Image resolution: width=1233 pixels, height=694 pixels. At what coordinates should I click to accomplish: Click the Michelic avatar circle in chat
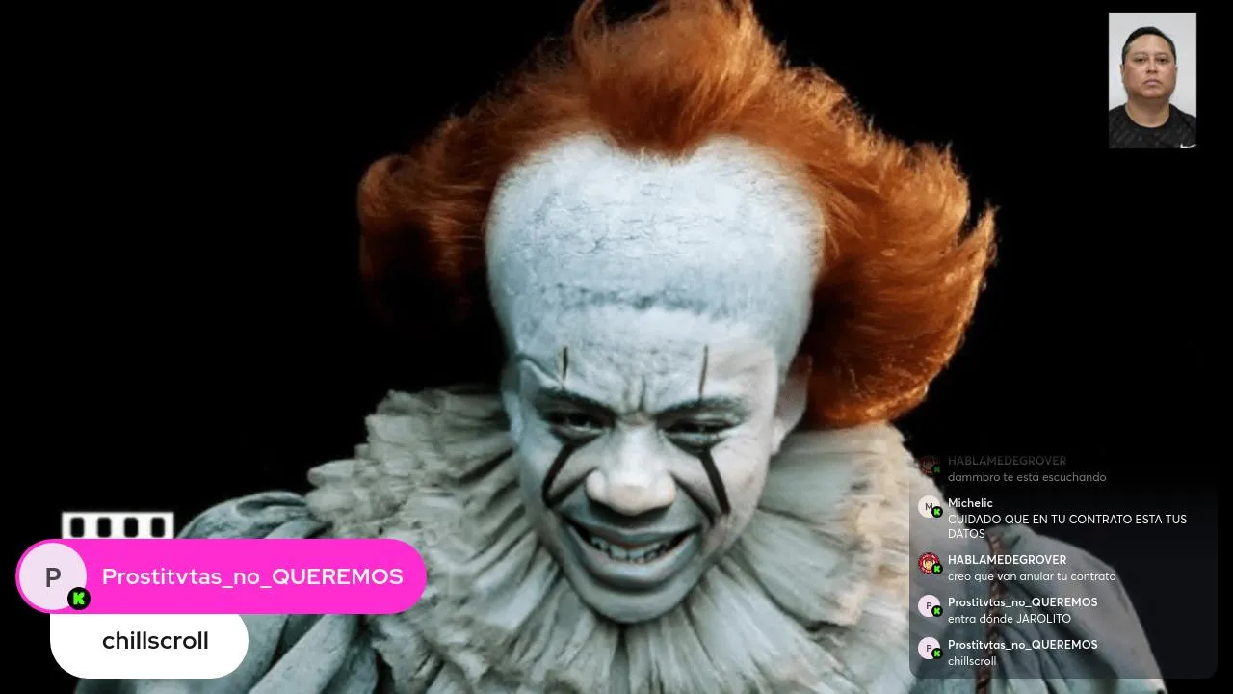pos(930,508)
